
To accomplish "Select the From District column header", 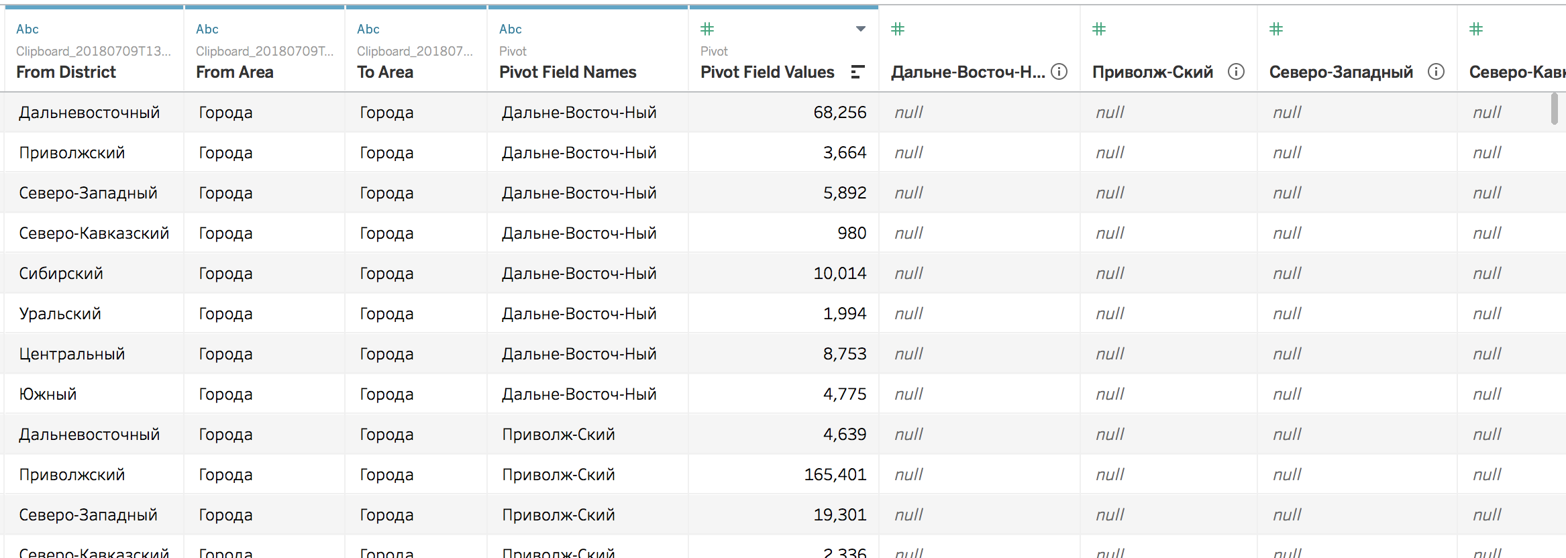I will tap(66, 72).
